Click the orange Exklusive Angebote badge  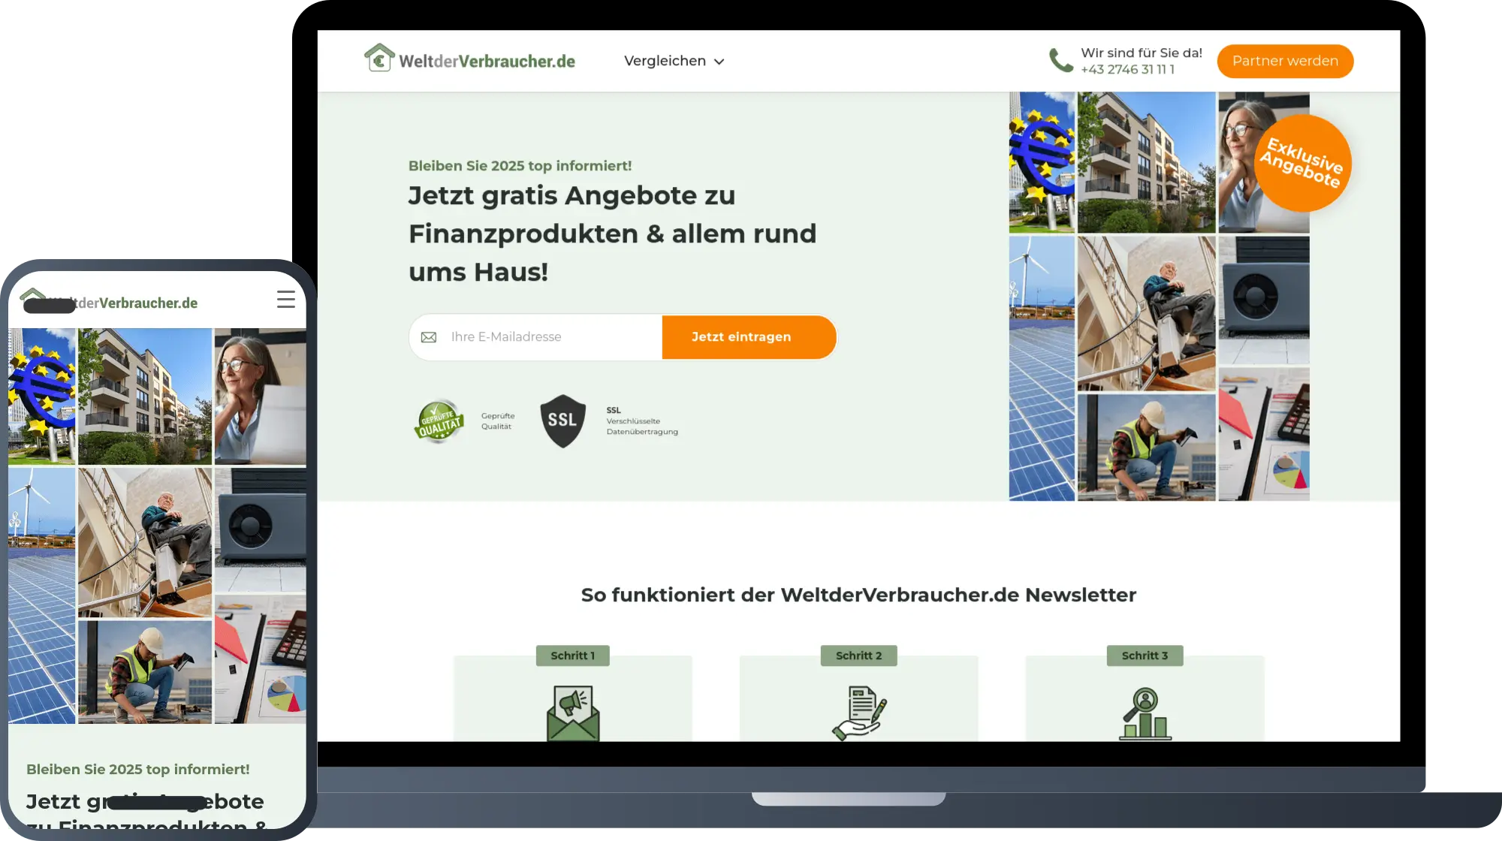1303,163
